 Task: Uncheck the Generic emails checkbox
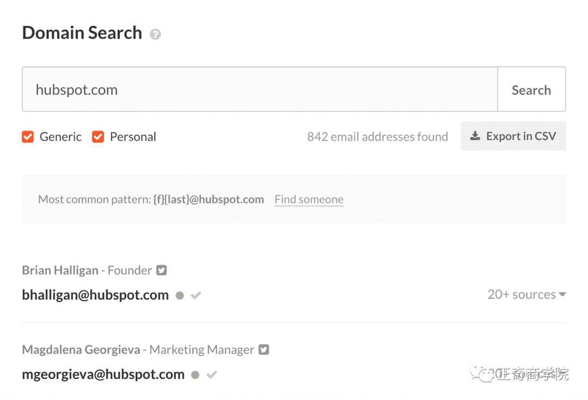pos(28,137)
